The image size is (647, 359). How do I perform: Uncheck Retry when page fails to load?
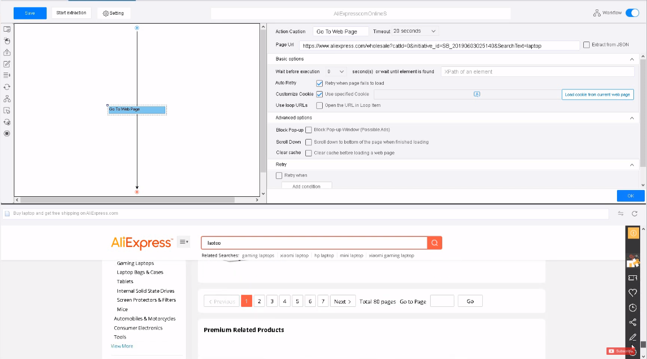coord(320,83)
